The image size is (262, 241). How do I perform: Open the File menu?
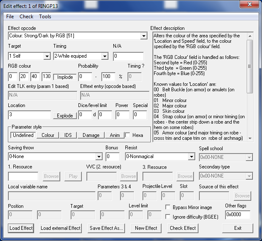10,17
